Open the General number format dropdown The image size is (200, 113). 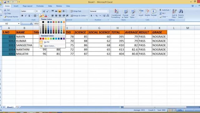[x=108, y=11]
